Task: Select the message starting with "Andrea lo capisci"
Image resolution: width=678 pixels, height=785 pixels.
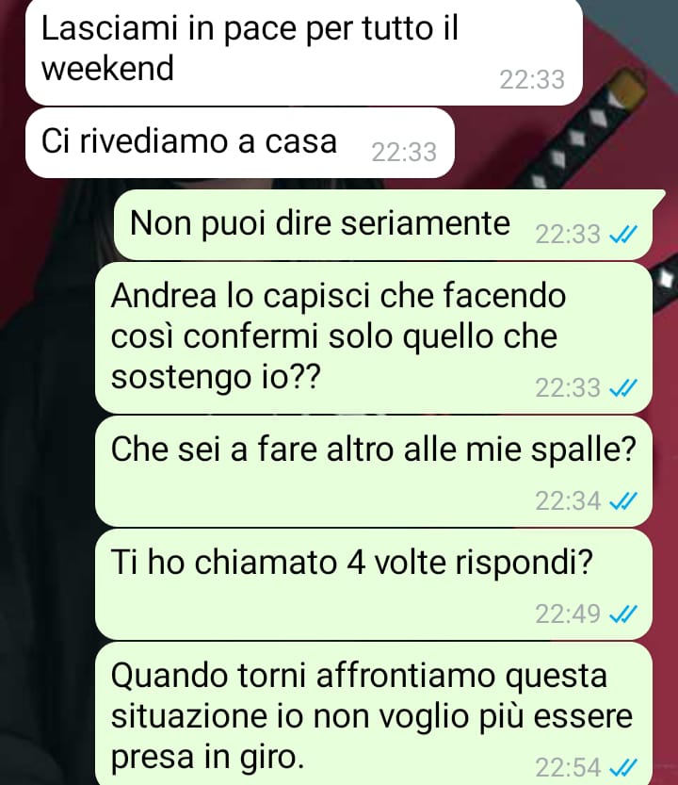Action: [373, 338]
